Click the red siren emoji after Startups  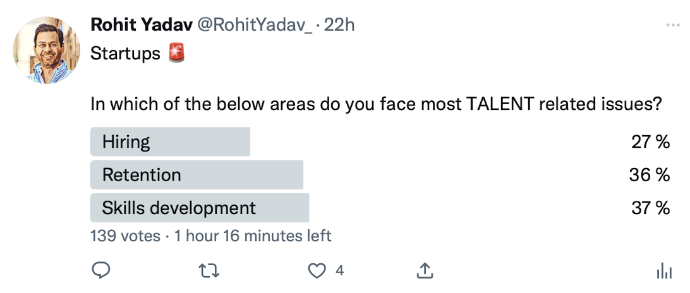177,54
